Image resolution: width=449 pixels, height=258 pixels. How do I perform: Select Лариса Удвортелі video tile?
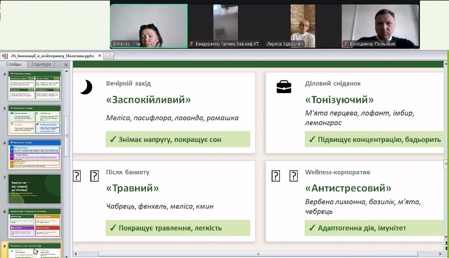[x=303, y=26]
